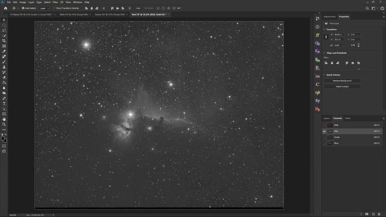This screenshot has width=386, height=217.
Task: Select the Eyedropper tool
Action: tap(4, 51)
